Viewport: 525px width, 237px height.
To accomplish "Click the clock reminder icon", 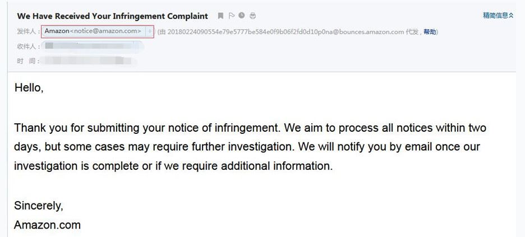I will (x=242, y=15).
